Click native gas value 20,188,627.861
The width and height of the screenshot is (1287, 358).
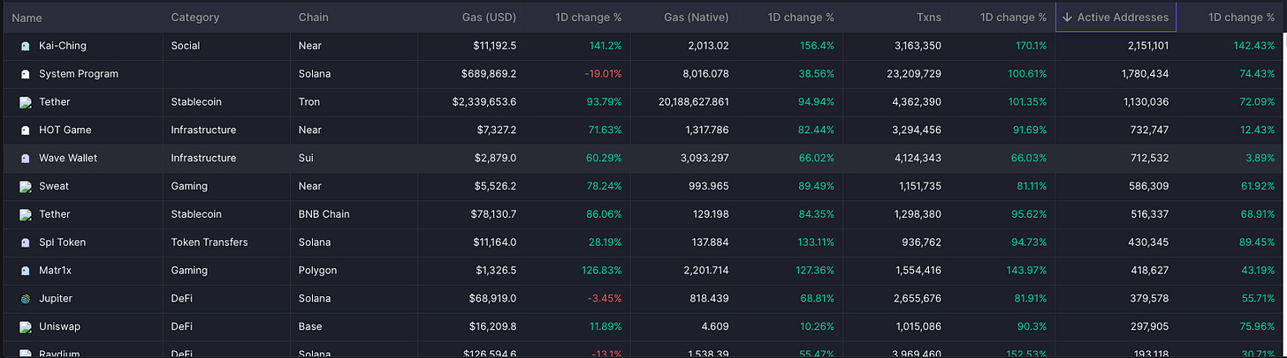tap(694, 102)
